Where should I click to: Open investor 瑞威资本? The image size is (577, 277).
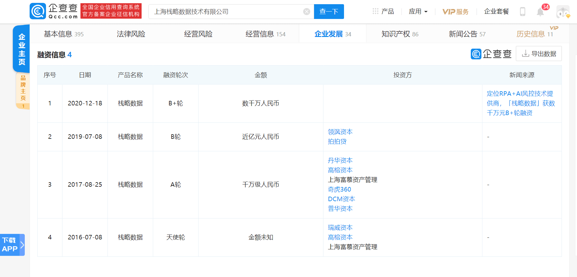tap(340, 228)
